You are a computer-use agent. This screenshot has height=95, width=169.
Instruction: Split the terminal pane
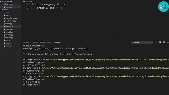160,42
